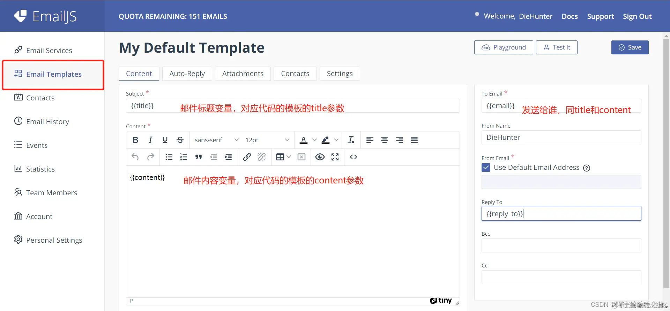Click the Test It button
The image size is (670, 311).
click(557, 47)
